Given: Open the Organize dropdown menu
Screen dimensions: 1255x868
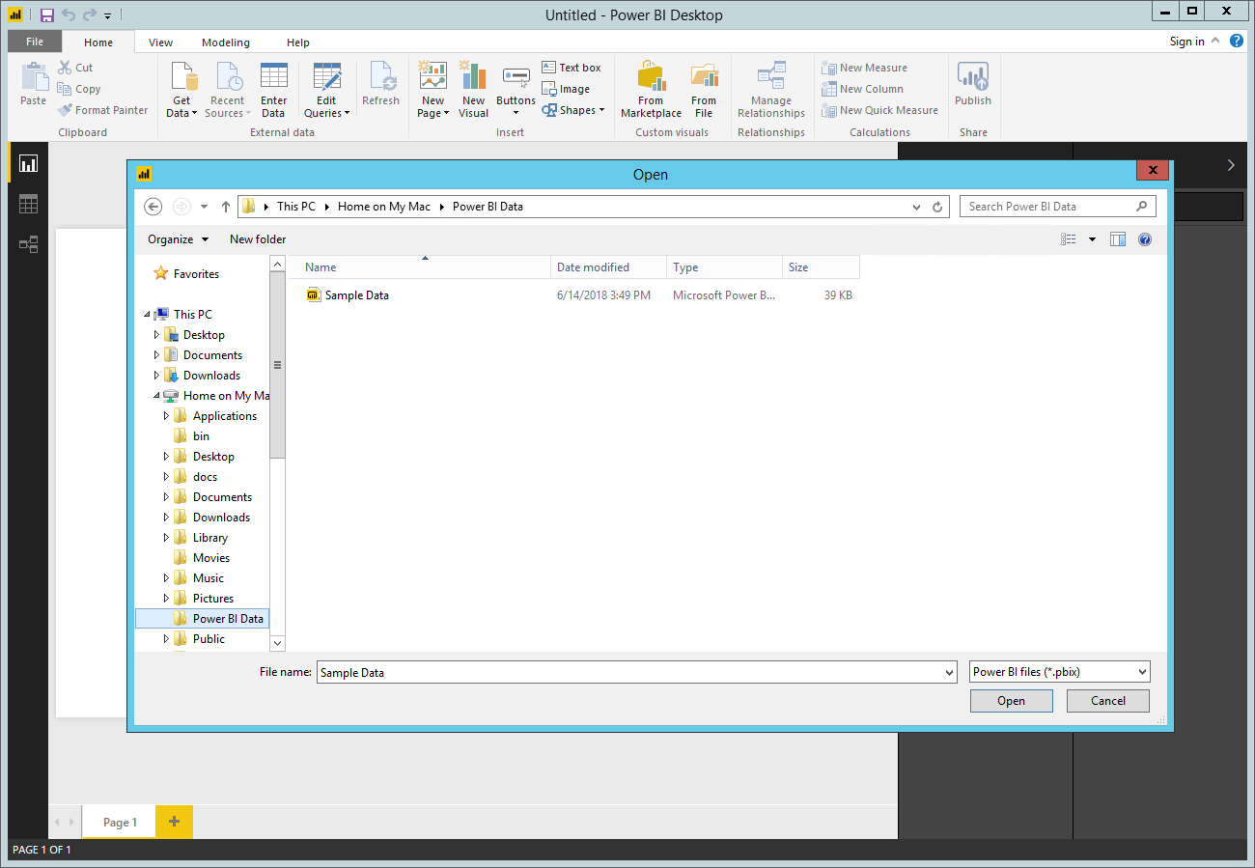Looking at the screenshot, I should [178, 238].
